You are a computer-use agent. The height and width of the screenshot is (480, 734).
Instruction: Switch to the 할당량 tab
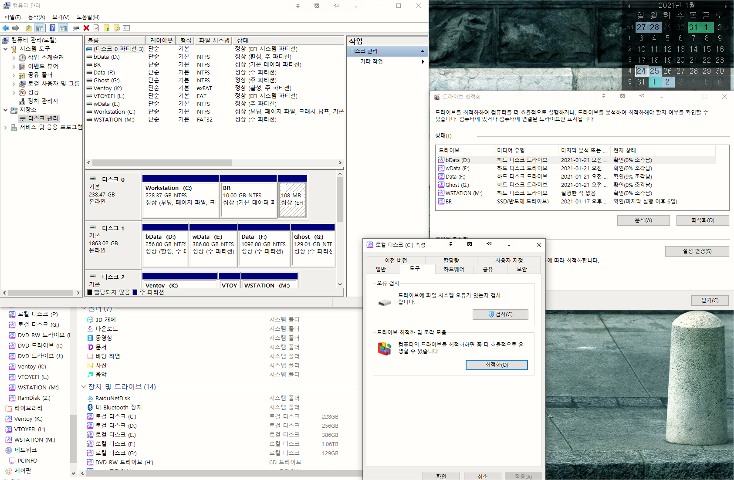pyautogui.click(x=451, y=260)
